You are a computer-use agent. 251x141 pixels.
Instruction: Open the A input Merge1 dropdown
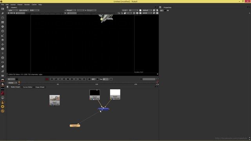71,10
